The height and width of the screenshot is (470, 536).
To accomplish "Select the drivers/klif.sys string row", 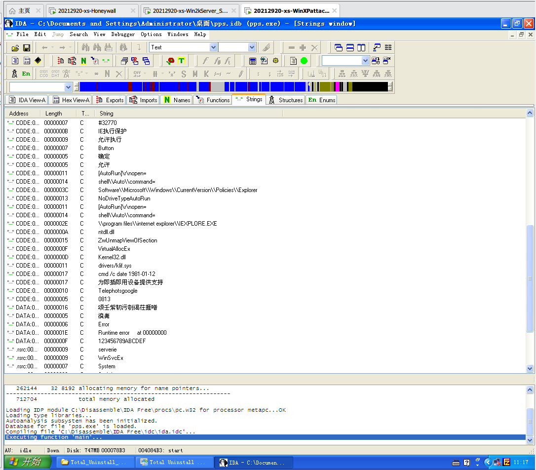I will click(x=265, y=266).
